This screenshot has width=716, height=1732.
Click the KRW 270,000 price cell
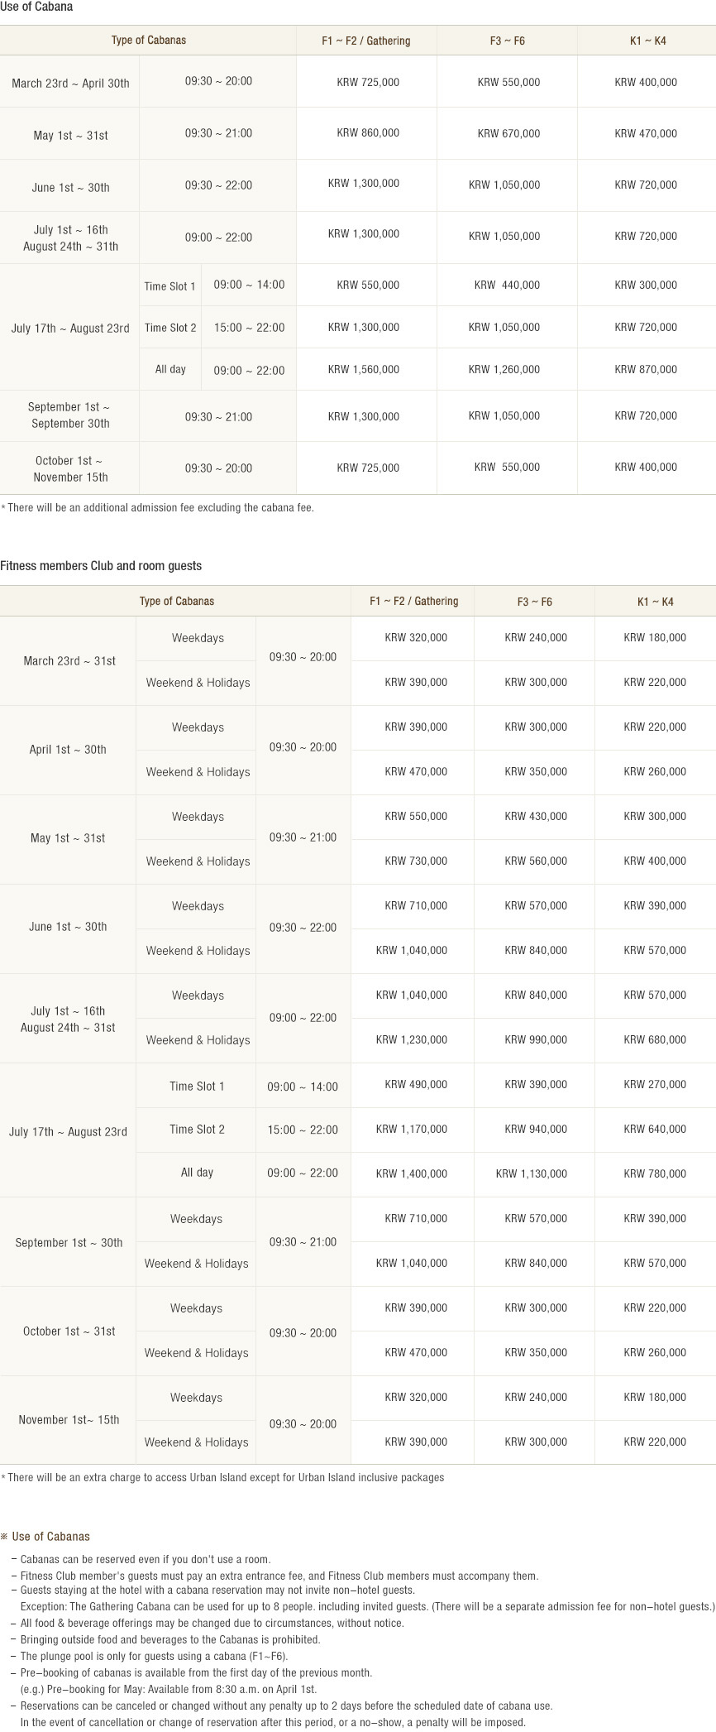pyautogui.click(x=655, y=1085)
